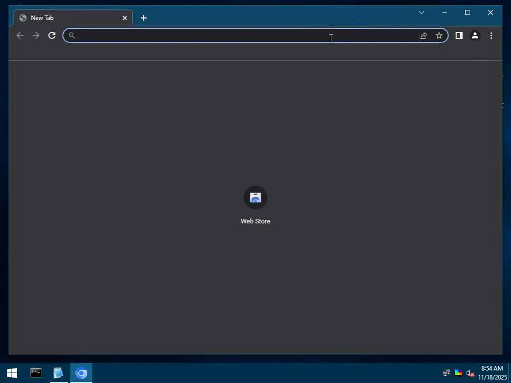This screenshot has width=511, height=383.
Task: Expand the tab search chevron
Action: click(421, 12)
